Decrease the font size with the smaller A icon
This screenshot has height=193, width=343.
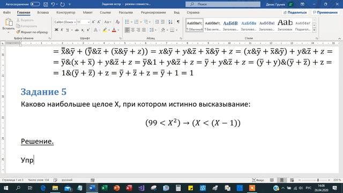[99, 22]
